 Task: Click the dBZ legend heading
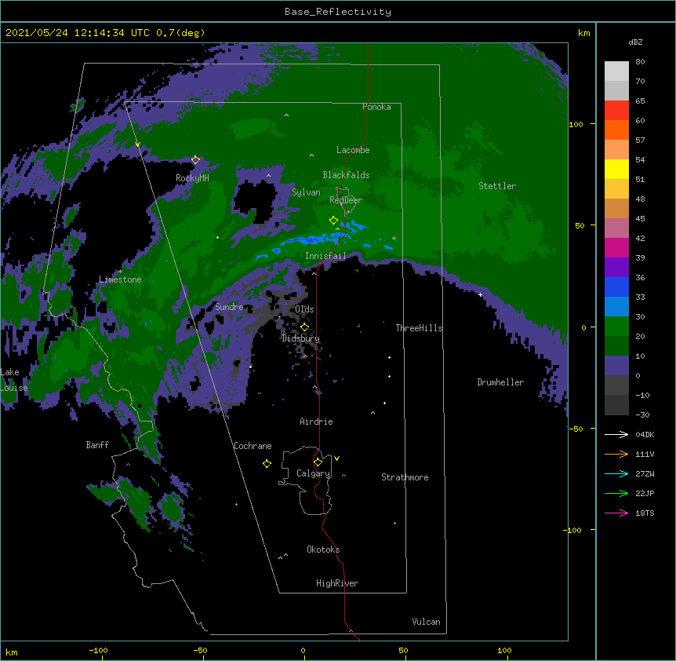coord(635,42)
